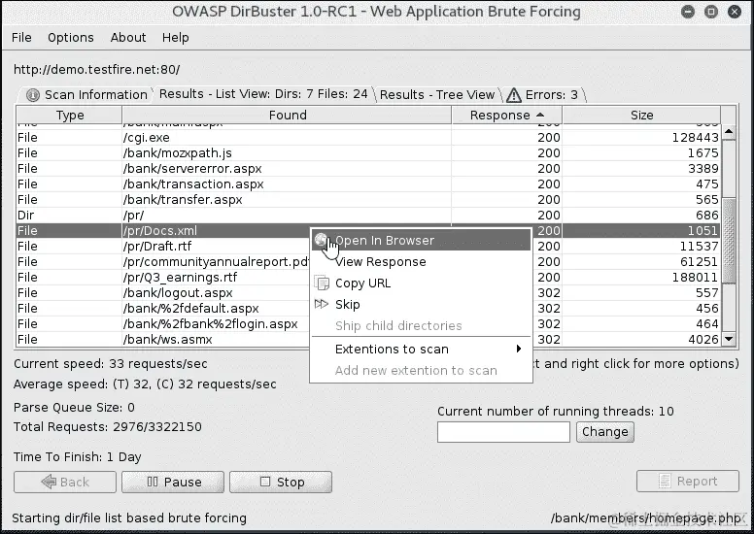Pause the scan
Viewport: 754px width, 534px height.
(x=173, y=482)
